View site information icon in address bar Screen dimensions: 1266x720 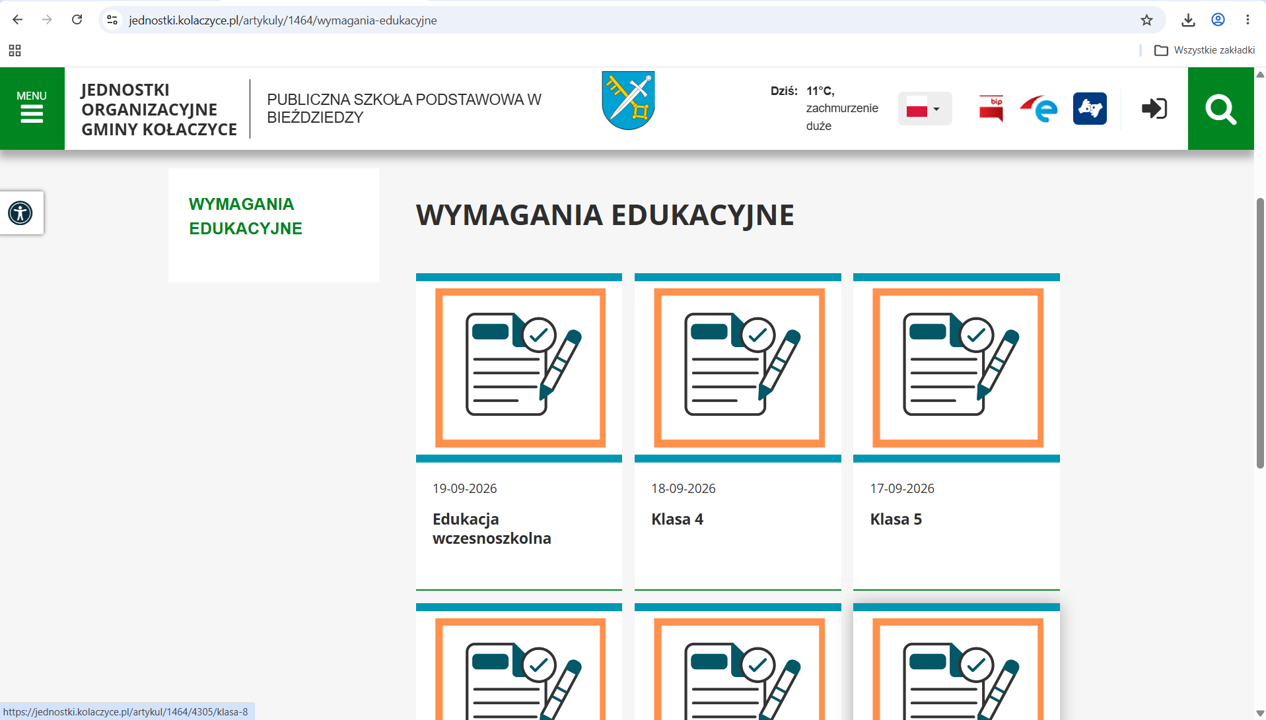(x=113, y=20)
